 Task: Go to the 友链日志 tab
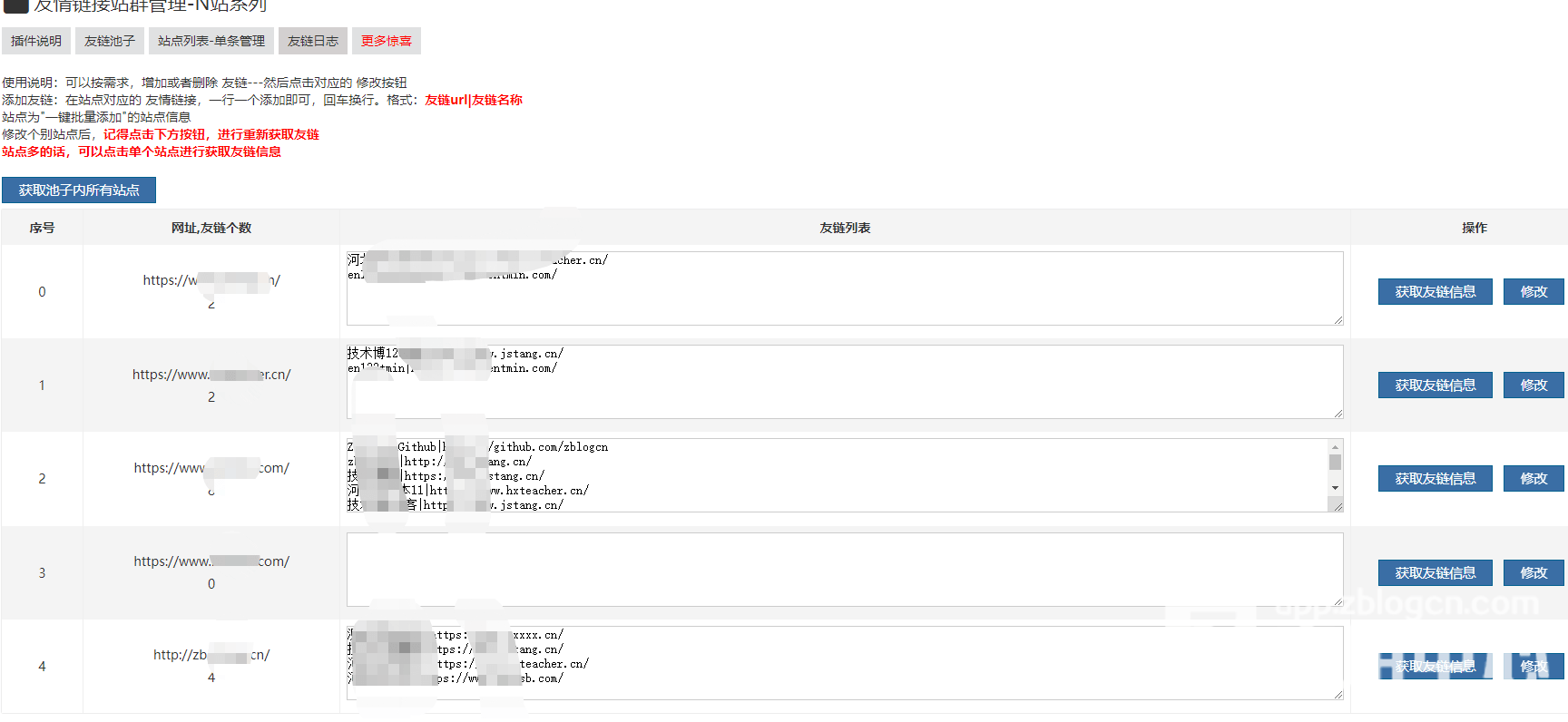312,41
